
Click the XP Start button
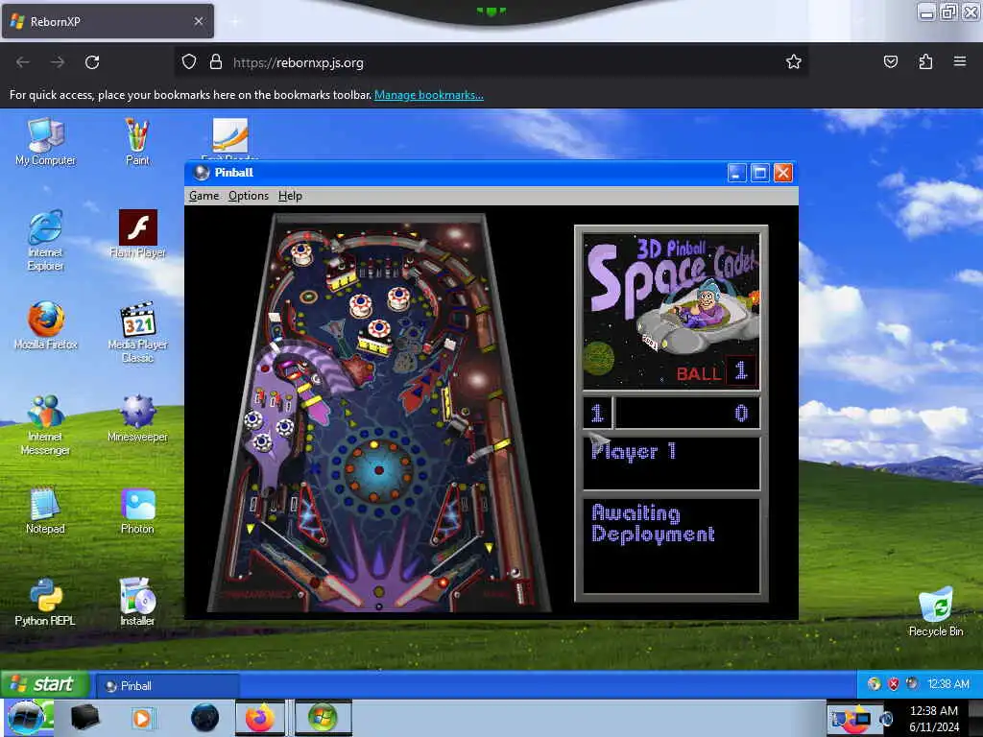click(44, 683)
